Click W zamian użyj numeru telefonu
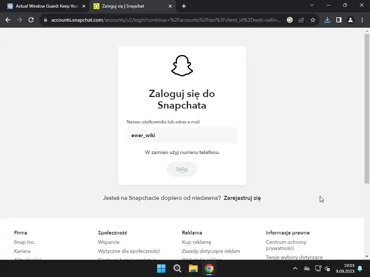This screenshot has height=277, width=370. pyautogui.click(x=182, y=153)
